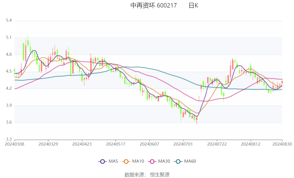294x178 pixels.
Task: Toggle the MA30 legend series
Action: point(159,161)
